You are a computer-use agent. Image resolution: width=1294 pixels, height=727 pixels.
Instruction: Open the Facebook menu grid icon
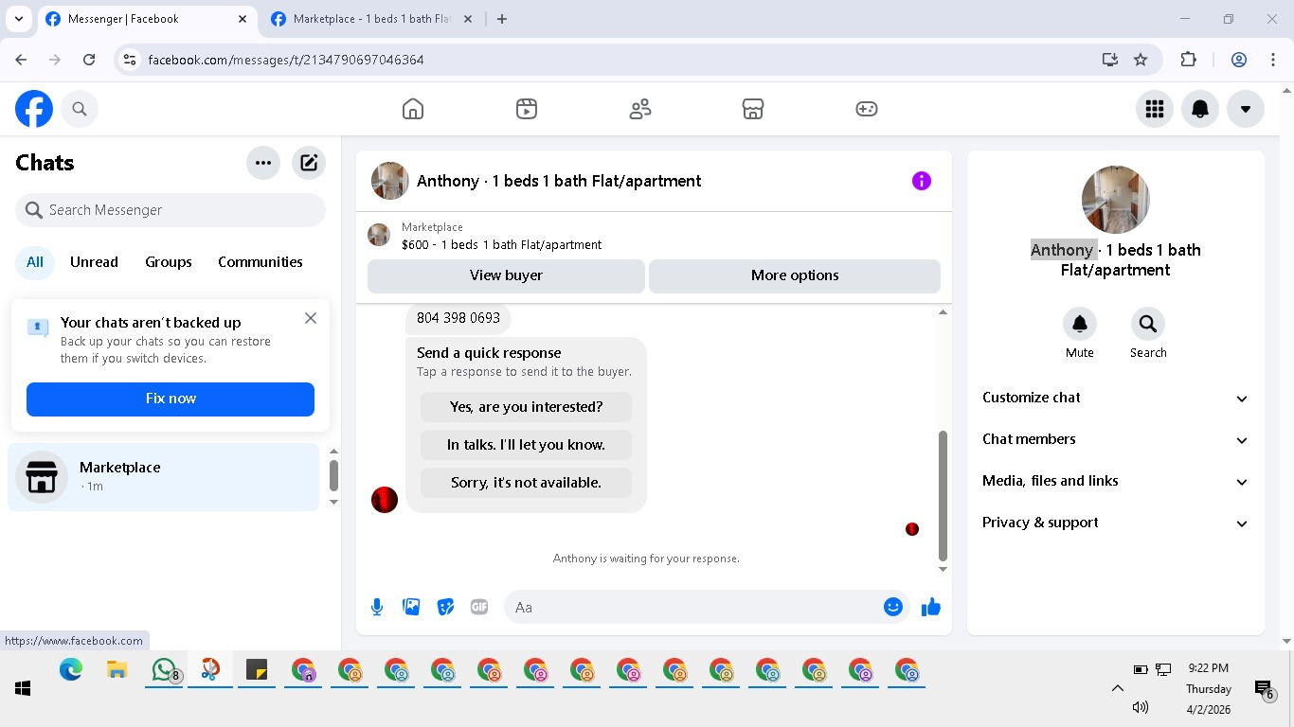click(1154, 109)
